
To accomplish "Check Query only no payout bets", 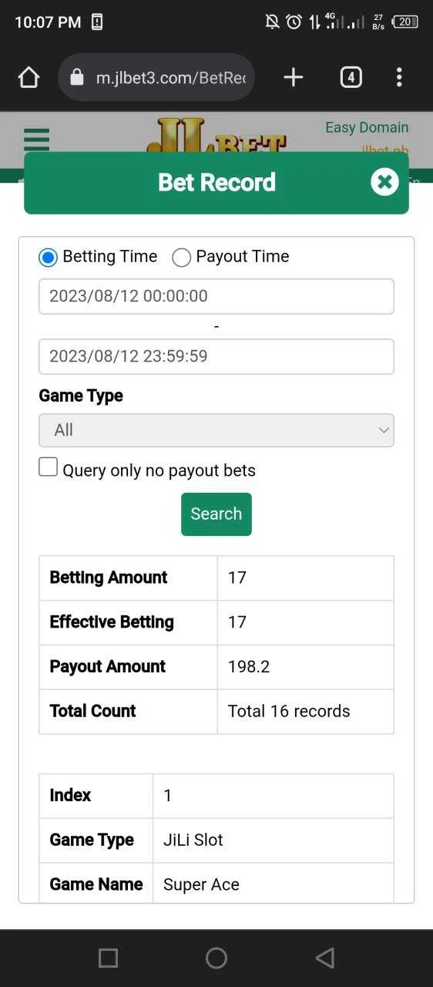I will click(48, 467).
